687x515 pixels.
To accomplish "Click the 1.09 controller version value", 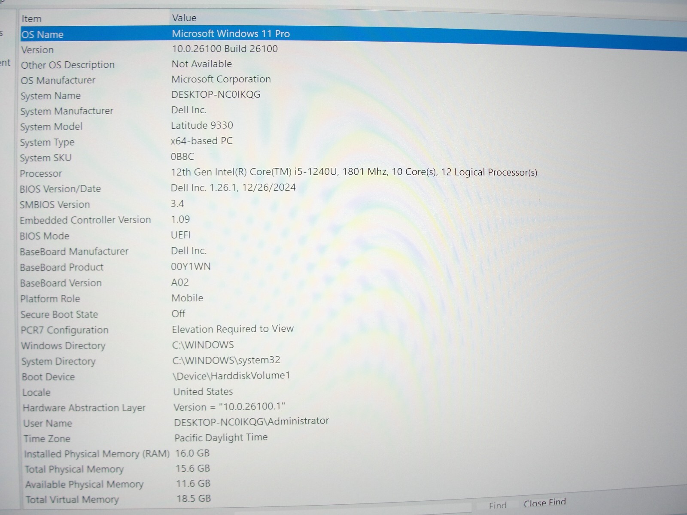I will pyautogui.click(x=180, y=219).
